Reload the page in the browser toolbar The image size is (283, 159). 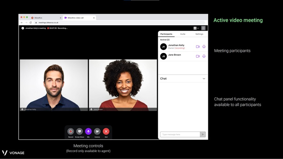point(30,23)
